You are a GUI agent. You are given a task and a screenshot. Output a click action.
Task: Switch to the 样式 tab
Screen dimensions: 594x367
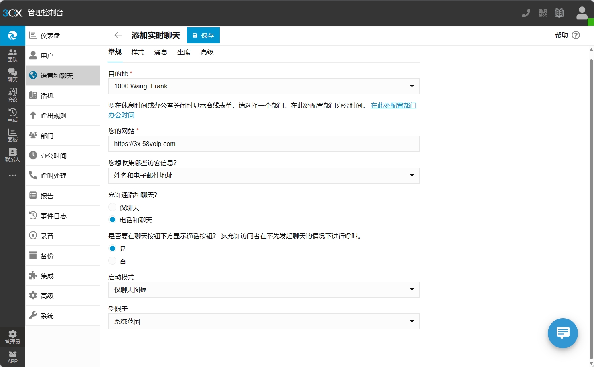coord(138,52)
